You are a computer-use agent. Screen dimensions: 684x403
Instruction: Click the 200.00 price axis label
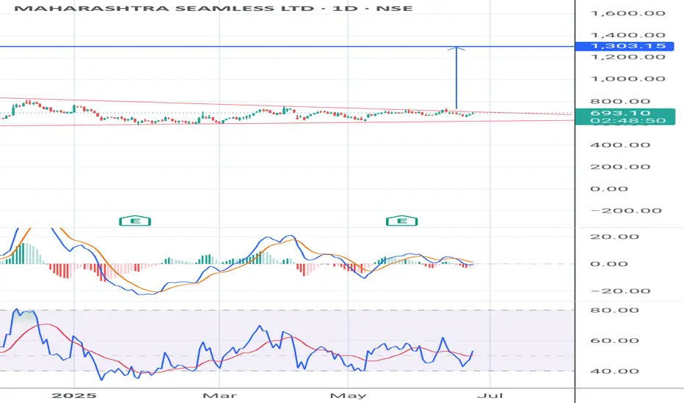click(620, 167)
